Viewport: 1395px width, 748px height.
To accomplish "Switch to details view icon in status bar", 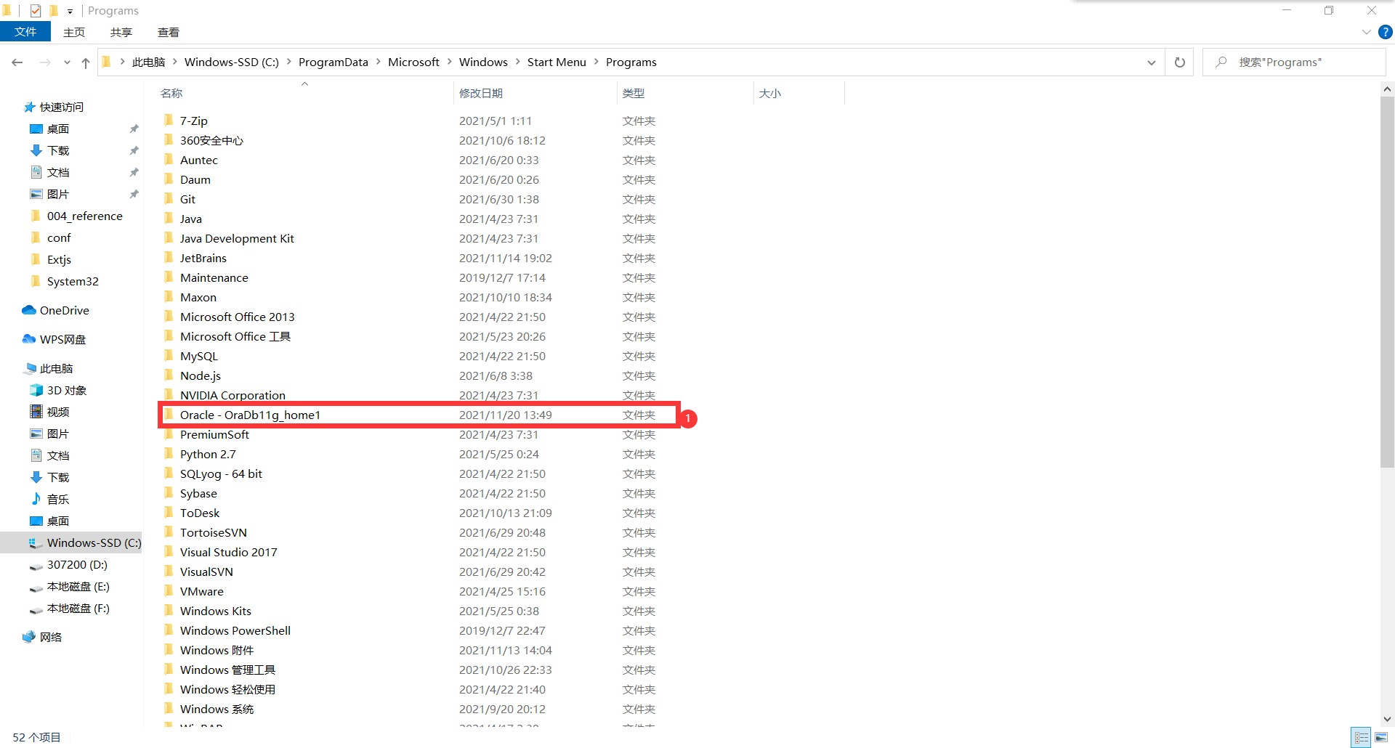I will pyautogui.click(x=1362, y=737).
